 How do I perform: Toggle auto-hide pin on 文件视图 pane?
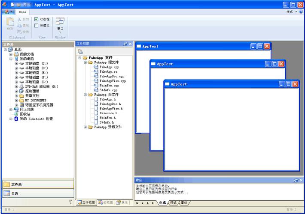125,44
